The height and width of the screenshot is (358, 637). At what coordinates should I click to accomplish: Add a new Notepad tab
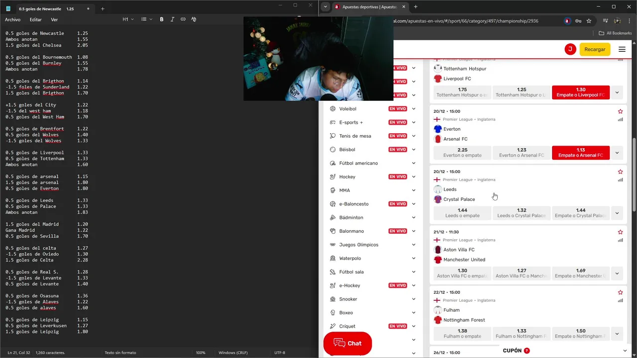[x=103, y=8]
